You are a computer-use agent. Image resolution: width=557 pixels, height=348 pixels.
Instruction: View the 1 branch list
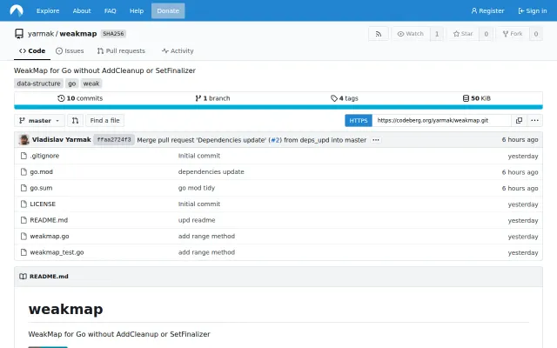212,98
